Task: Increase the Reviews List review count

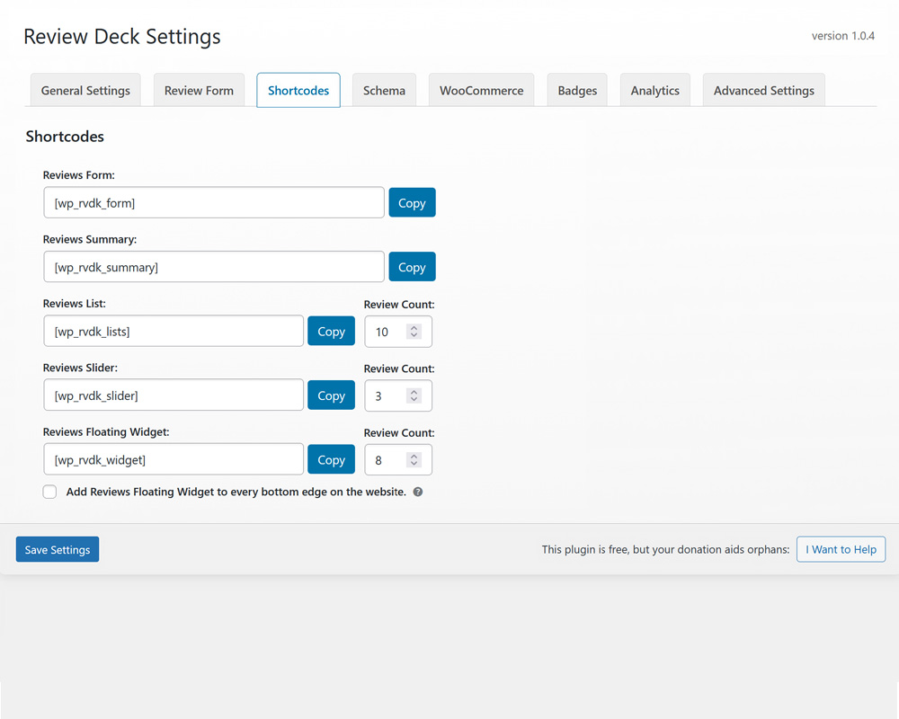Action: [x=414, y=327]
